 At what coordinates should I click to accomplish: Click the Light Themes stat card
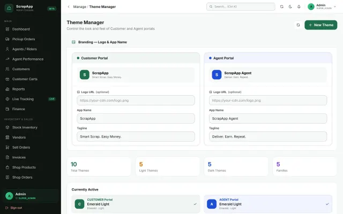coord(168,166)
